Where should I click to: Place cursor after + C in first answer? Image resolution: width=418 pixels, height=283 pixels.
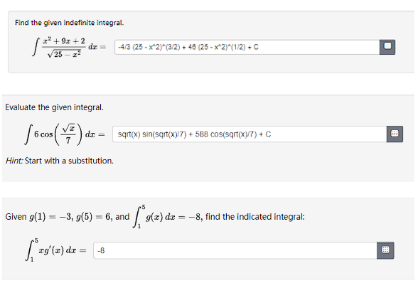coord(259,47)
